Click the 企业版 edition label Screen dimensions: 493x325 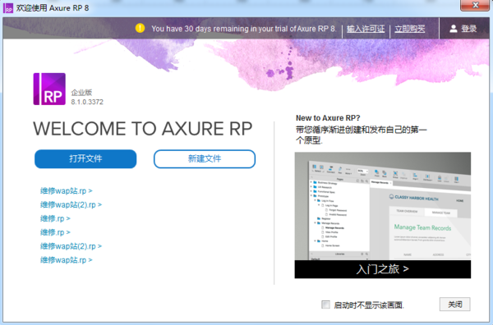81,92
